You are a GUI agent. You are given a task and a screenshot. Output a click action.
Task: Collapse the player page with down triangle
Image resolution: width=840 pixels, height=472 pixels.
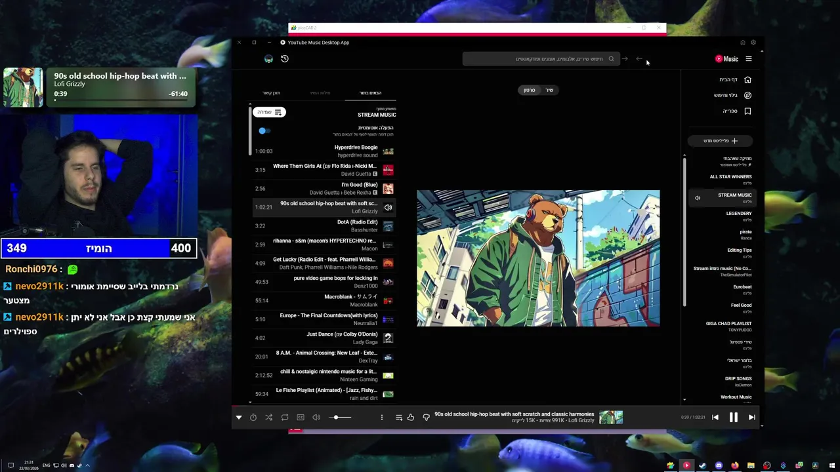[239, 417]
